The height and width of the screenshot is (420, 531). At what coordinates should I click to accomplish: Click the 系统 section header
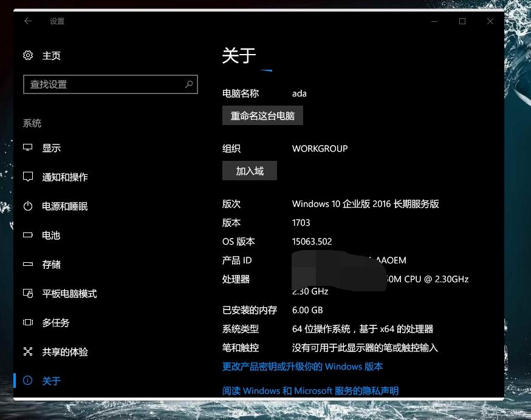coord(32,123)
